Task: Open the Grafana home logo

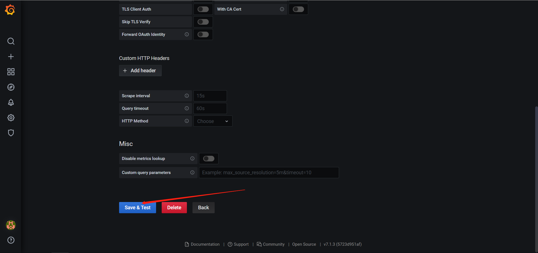Action: pos(10,10)
